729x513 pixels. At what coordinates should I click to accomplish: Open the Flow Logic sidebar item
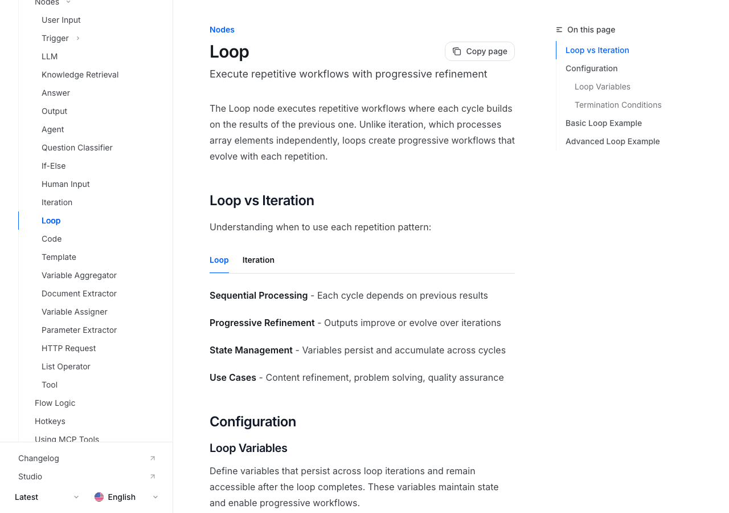click(x=55, y=403)
